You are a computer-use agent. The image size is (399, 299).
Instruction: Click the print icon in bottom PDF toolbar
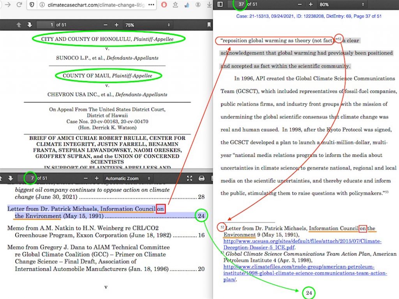[x=201, y=178]
